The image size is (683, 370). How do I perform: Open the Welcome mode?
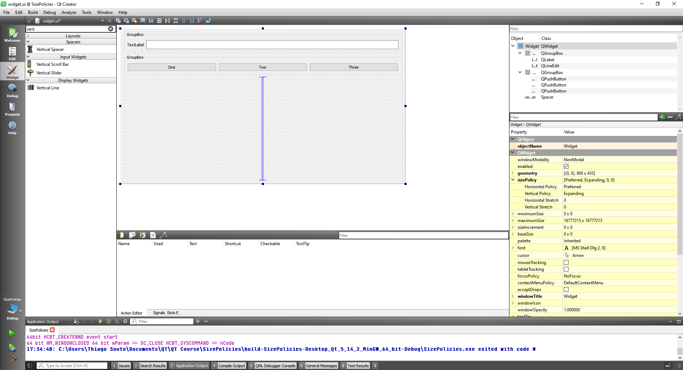point(12,35)
